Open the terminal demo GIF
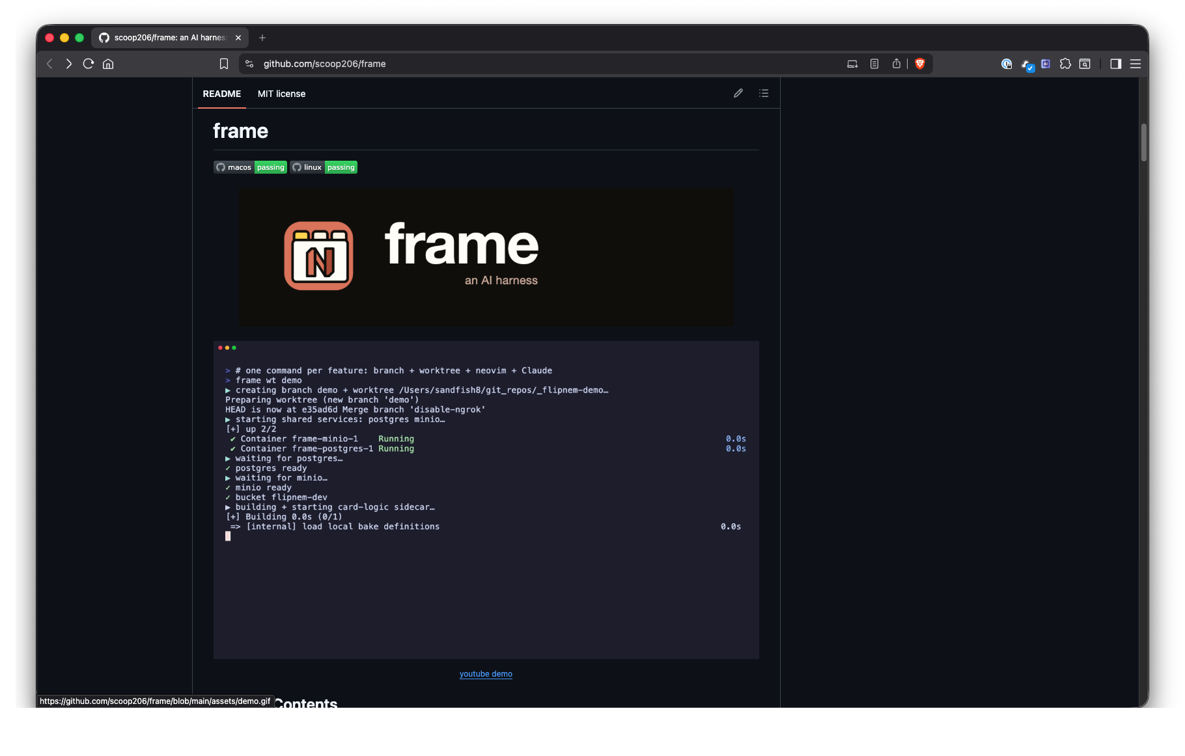This screenshot has height=756, width=1185. point(486,500)
